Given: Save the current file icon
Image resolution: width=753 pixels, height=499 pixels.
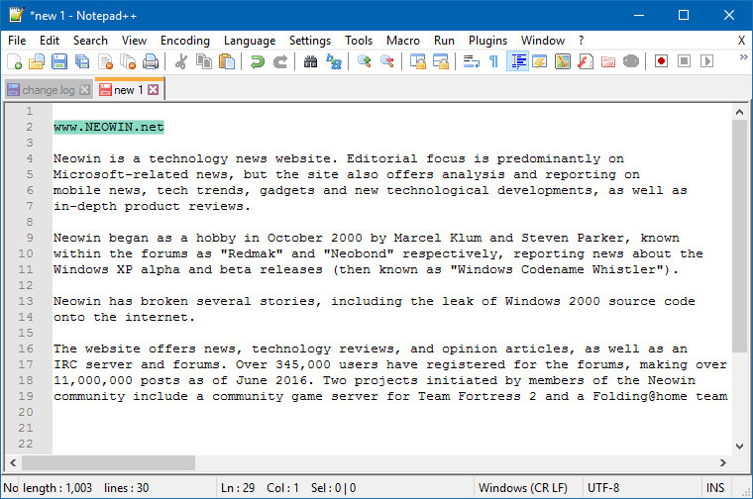Looking at the screenshot, I should point(59,61).
